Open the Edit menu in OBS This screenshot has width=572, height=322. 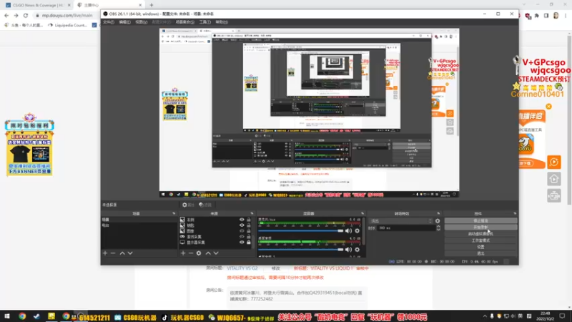124,22
